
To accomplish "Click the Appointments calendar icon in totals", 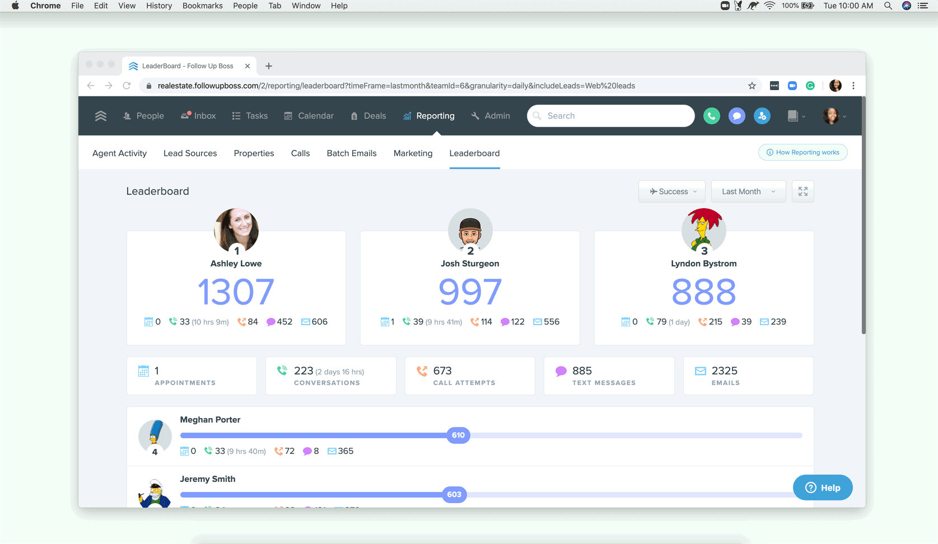I will 143,371.
